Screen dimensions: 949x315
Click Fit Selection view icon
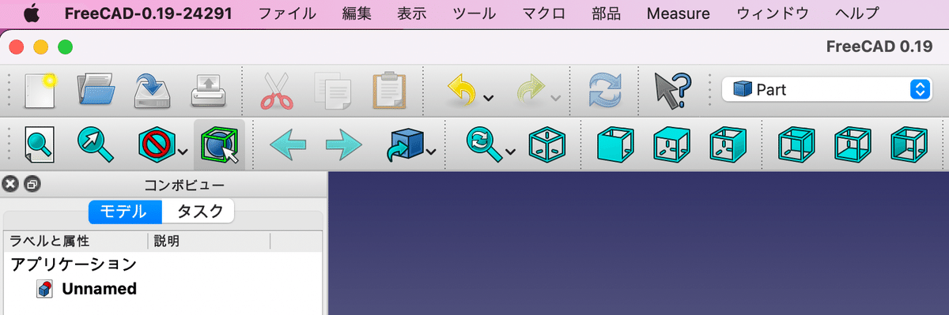(x=96, y=144)
